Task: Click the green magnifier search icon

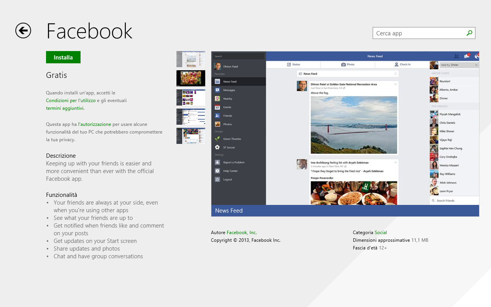Action: [469, 33]
